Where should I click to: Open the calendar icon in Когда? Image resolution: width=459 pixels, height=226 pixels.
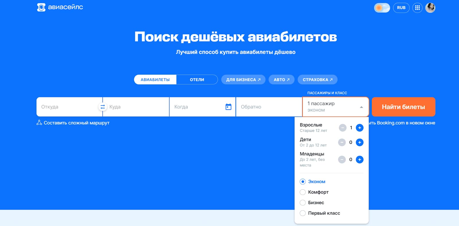[x=228, y=107]
